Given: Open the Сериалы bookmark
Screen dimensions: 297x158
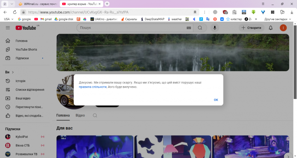Looking at the screenshot, I should point(129,19).
